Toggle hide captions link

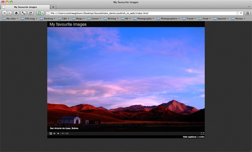pos(190,137)
